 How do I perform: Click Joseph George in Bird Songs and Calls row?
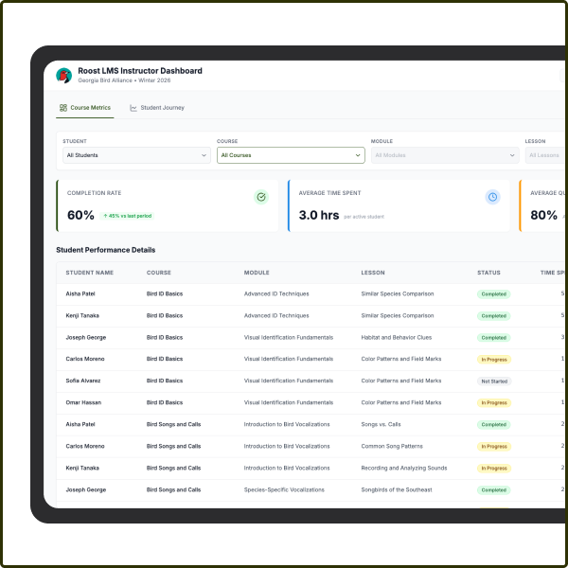coord(86,489)
